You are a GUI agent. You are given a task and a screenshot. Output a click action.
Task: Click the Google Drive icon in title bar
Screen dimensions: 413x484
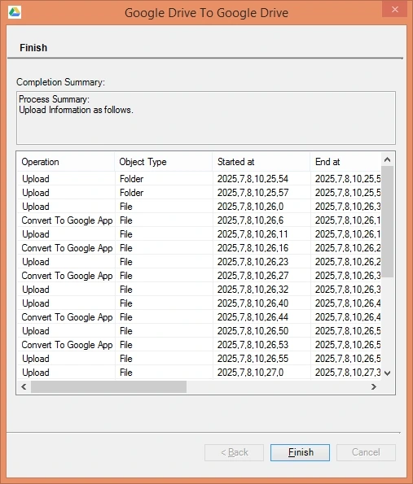14,12
